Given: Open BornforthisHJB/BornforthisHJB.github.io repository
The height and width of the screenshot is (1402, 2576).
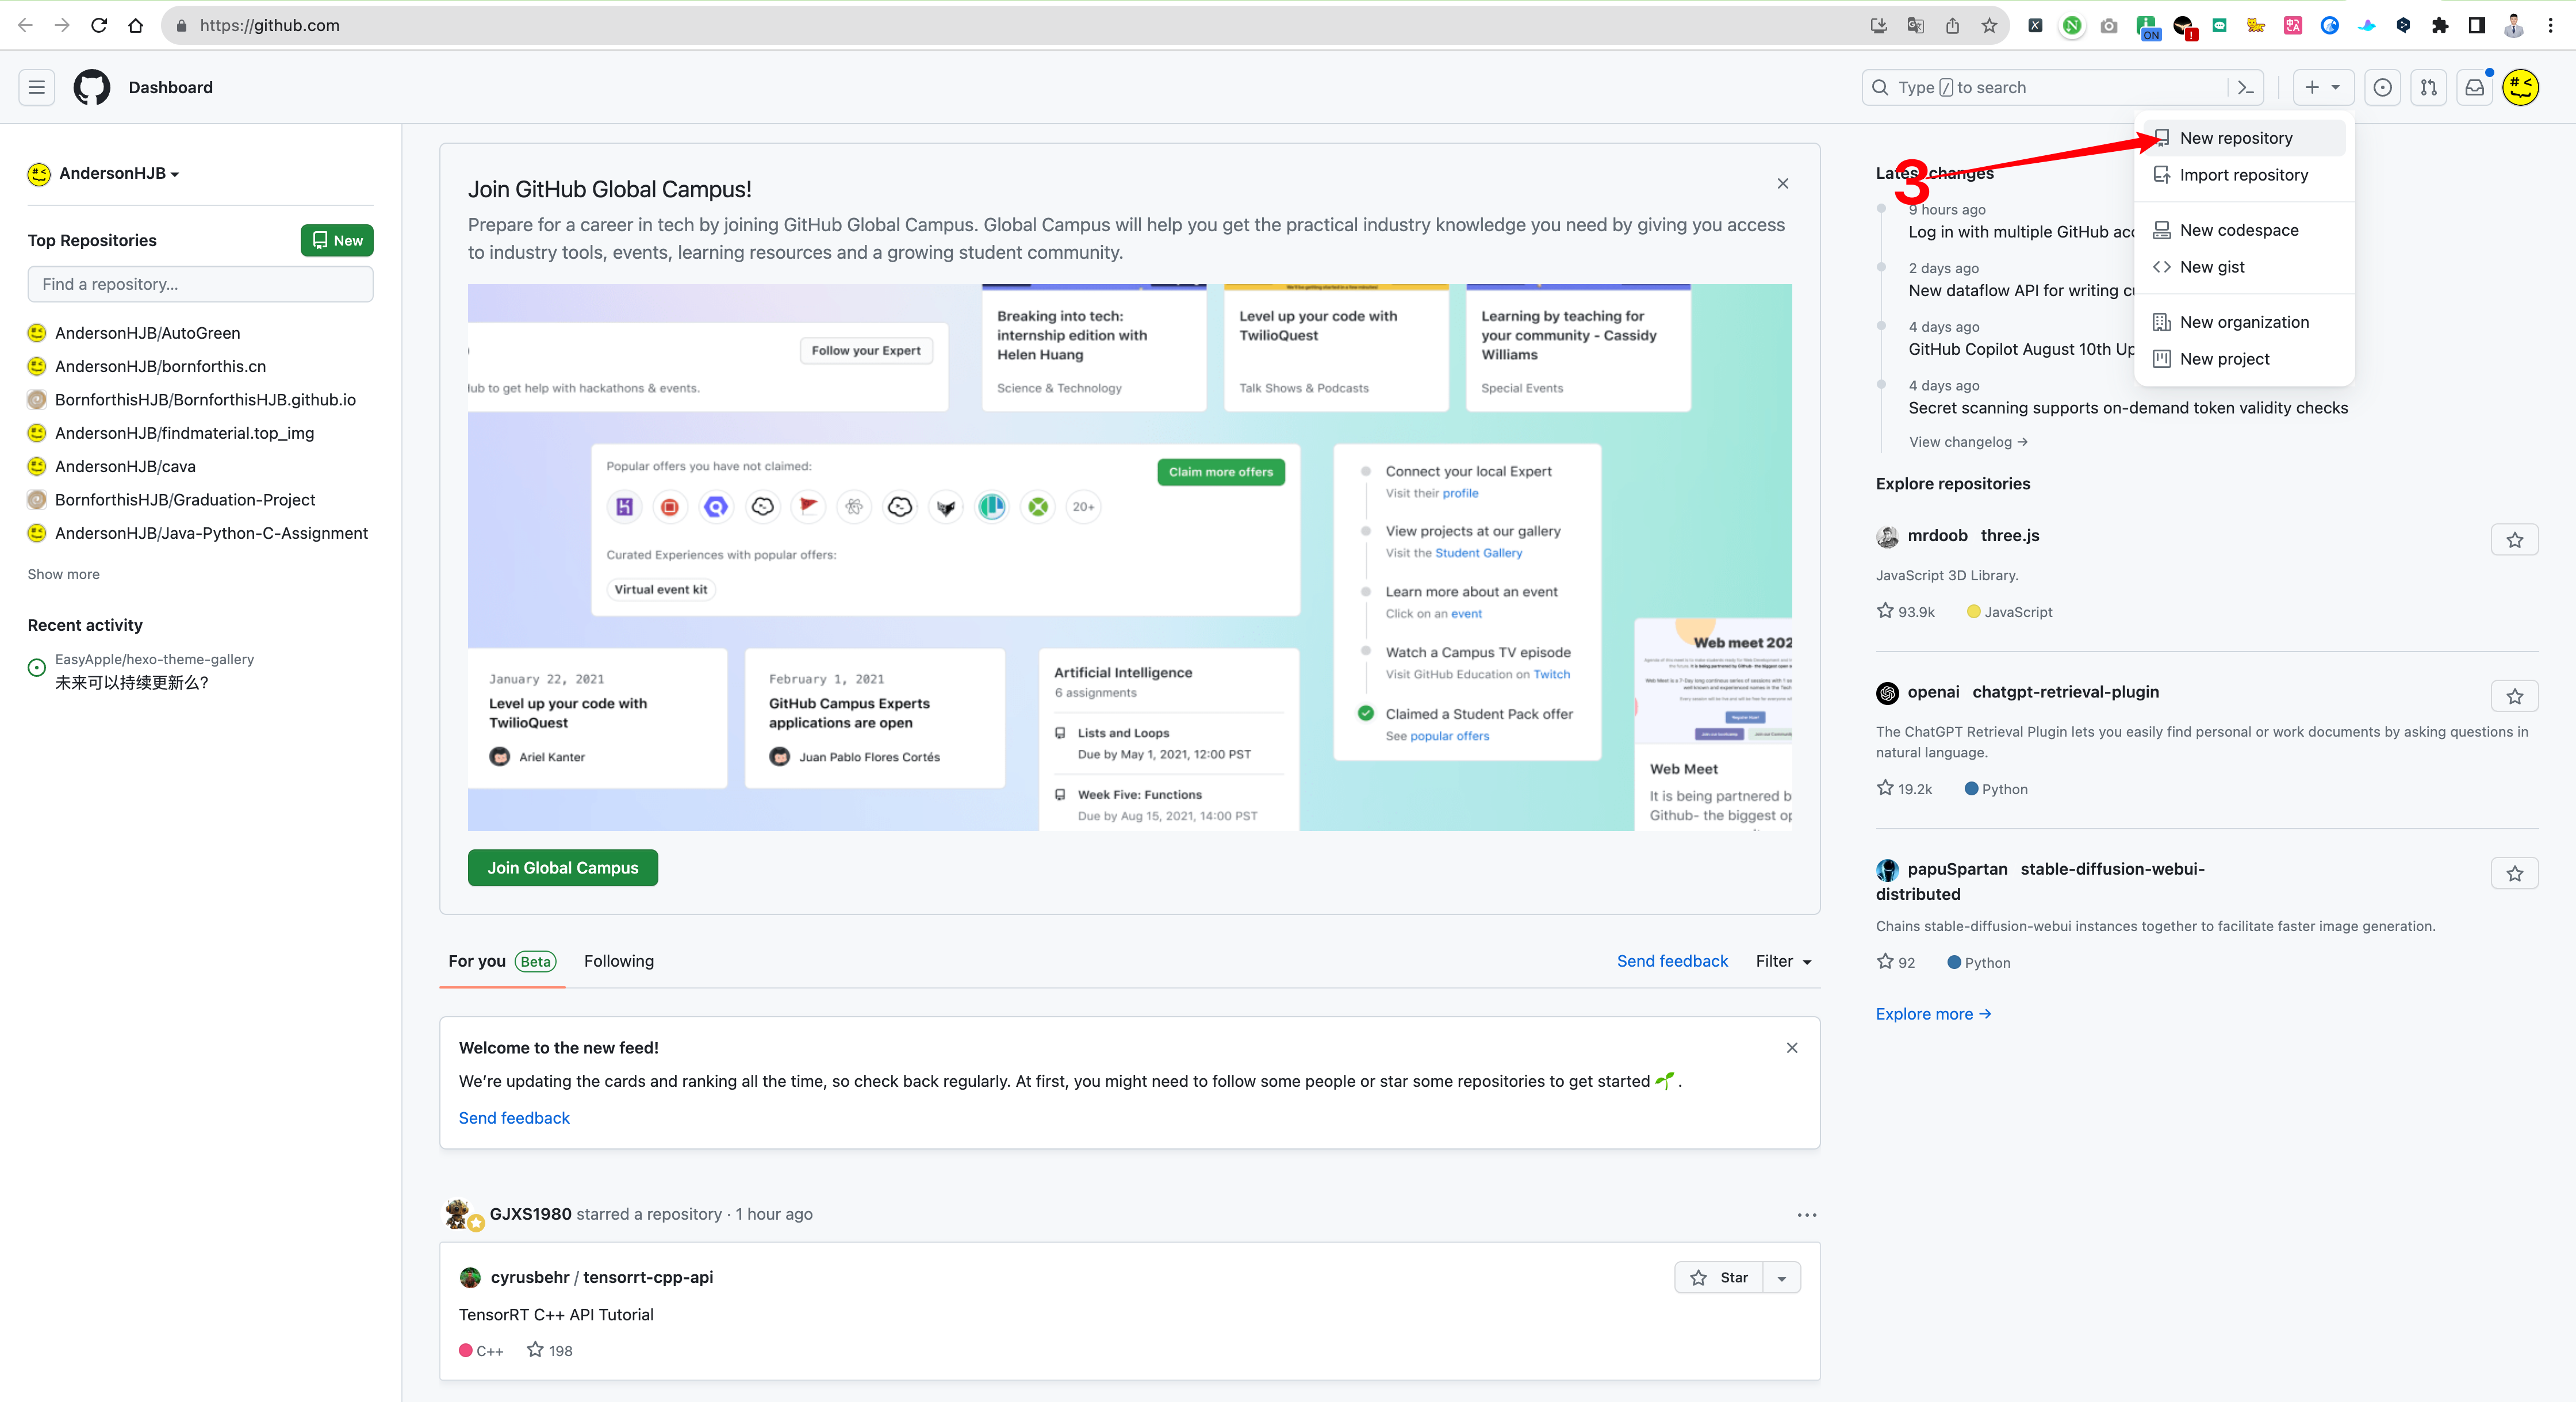Looking at the screenshot, I should (x=205, y=400).
